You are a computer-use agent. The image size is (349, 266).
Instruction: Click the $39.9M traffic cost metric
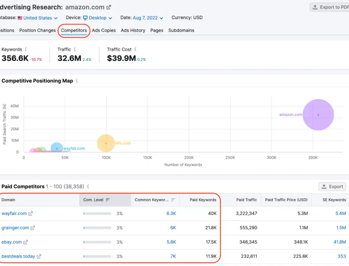click(121, 58)
